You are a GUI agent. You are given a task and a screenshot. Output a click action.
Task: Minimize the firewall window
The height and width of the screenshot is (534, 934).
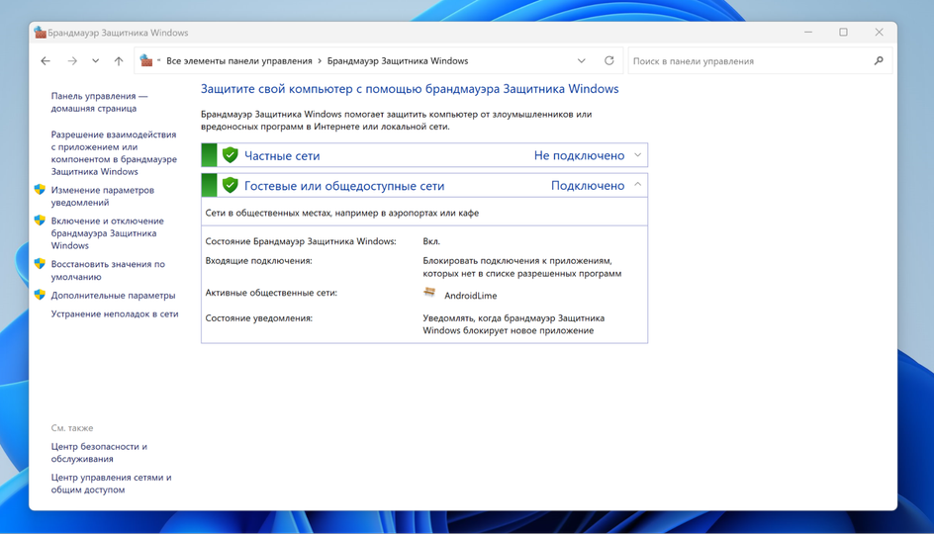coord(808,33)
